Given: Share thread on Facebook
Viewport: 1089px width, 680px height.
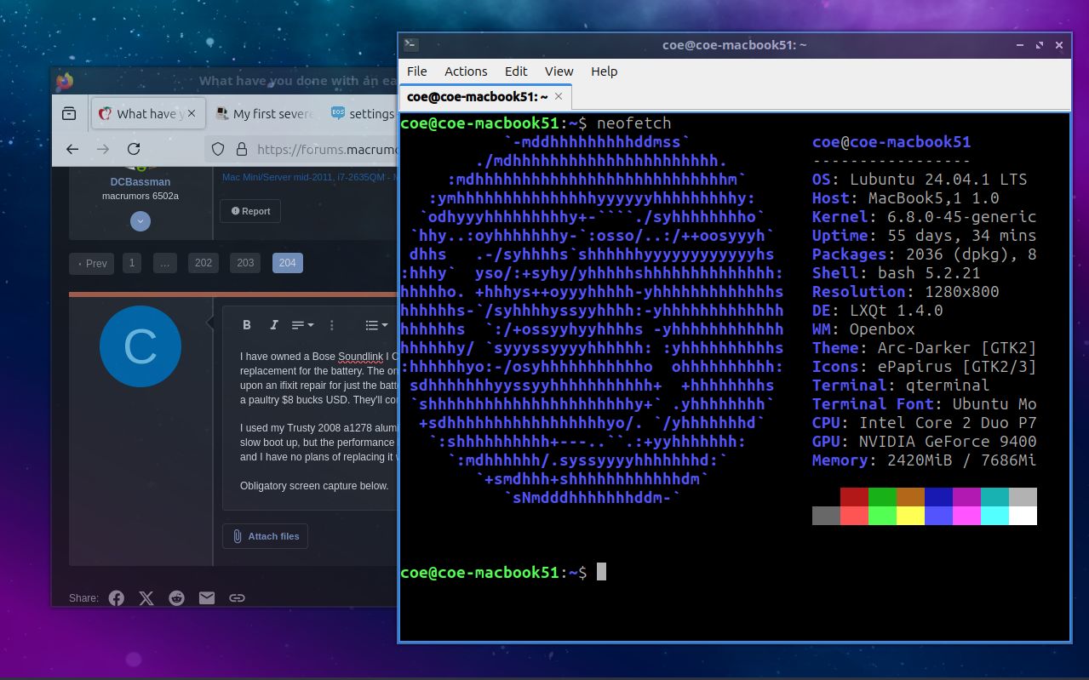Looking at the screenshot, I should coord(117,598).
